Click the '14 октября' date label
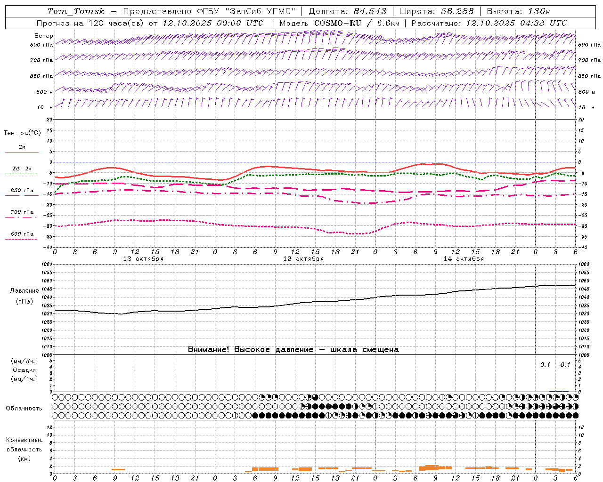This screenshot has width=603, height=482. (464, 259)
